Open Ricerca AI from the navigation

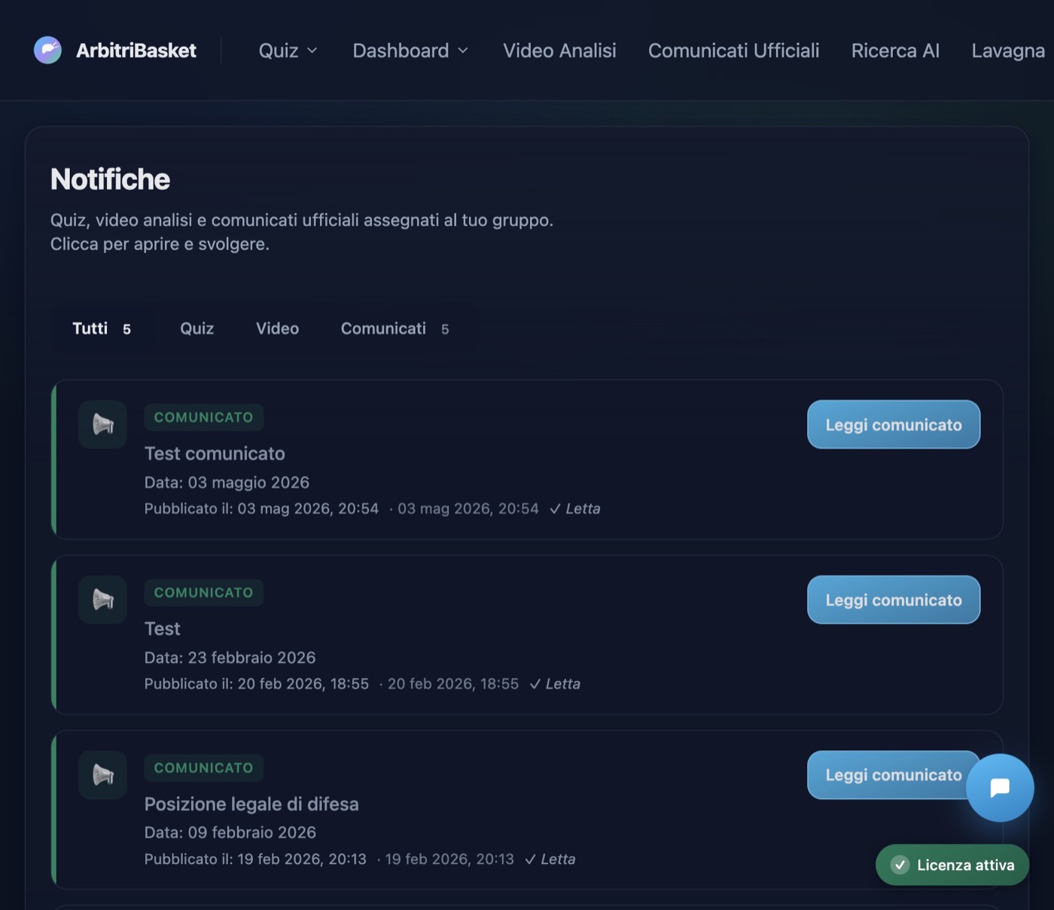[x=895, y=50]
